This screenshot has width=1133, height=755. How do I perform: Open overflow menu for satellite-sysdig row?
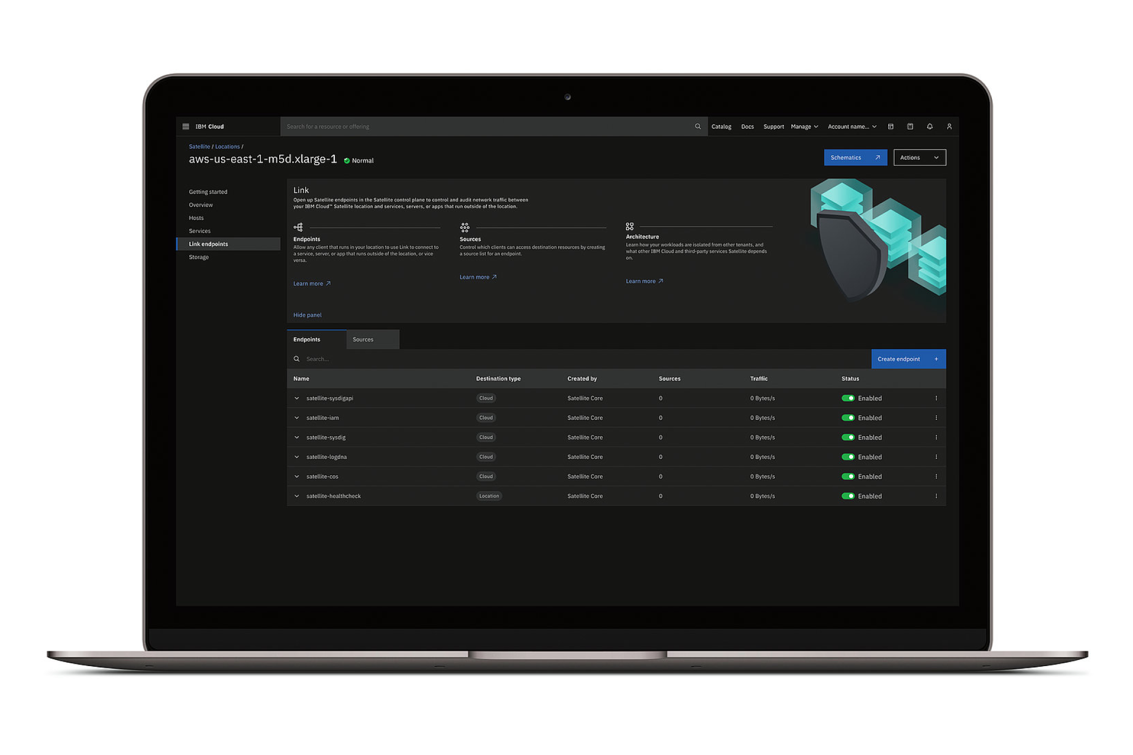click(936, 437)
